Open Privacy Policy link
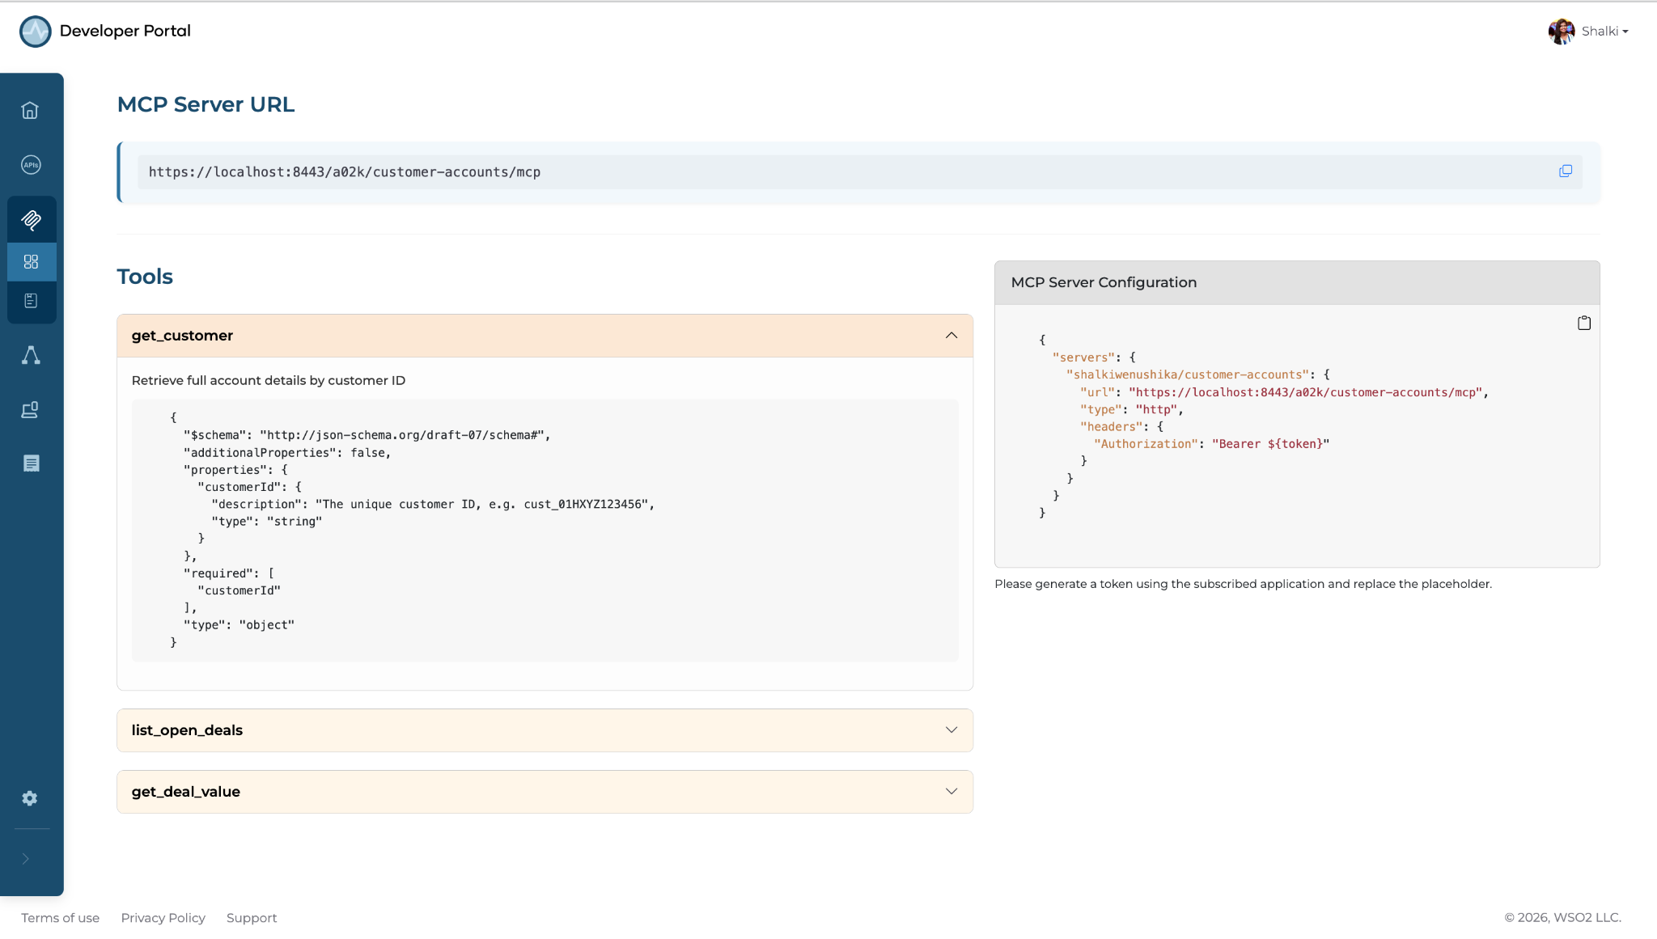Image resolution: width=1657 pixels, height=939 pixels. (163, 918)
